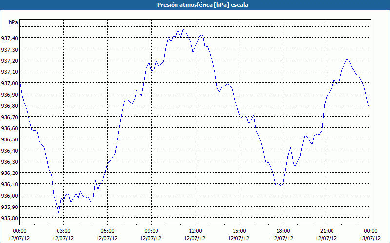This screenshot has width=390, height=243.
Task: Click the 13/07/12 date label
Action: pyautogui.click(x=370, y=238)
